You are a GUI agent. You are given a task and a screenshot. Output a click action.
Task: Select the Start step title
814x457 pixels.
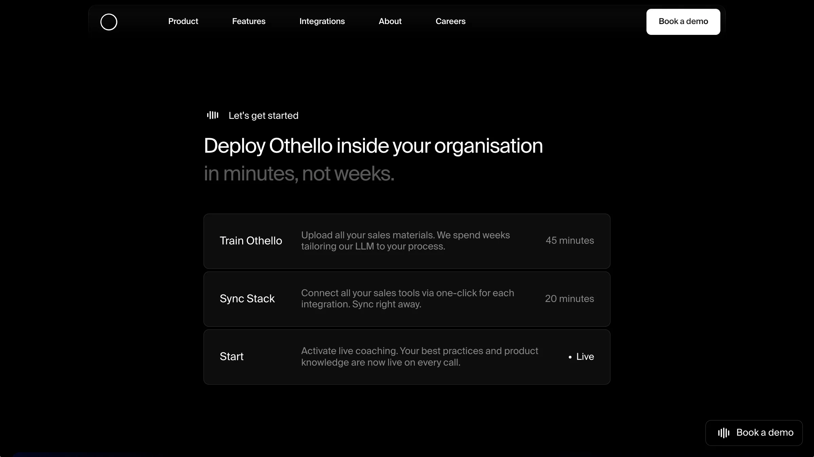(232, 356)
